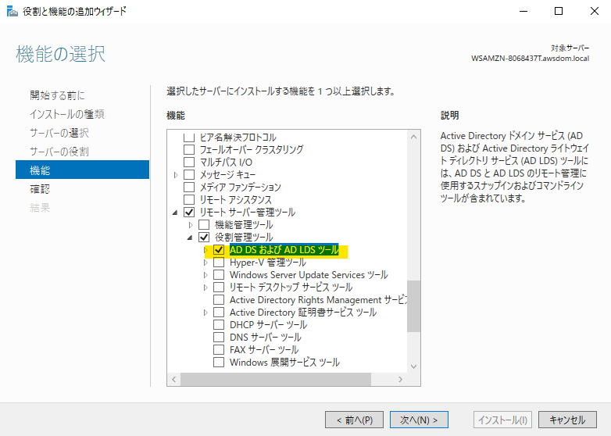Collapse the リモート サーバー管理ツール tree node
This screenshot has width=611, height=436.
(x=176, y=213)
